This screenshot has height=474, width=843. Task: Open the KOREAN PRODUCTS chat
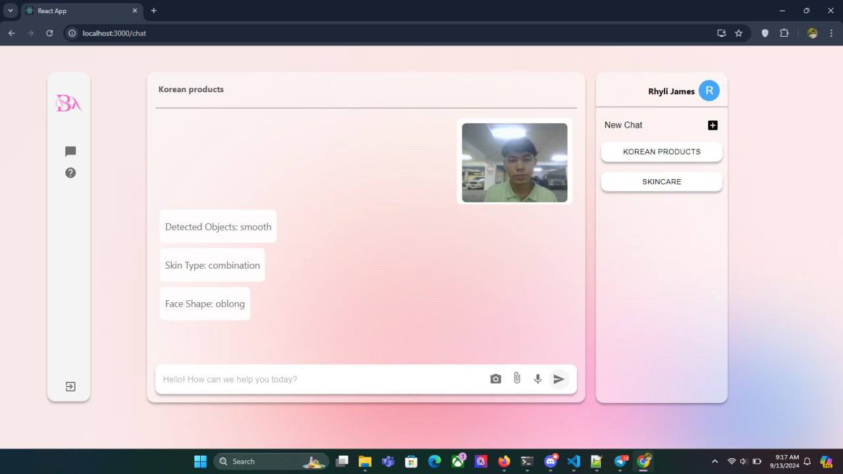pyautogui.click(x=661, y=151)
